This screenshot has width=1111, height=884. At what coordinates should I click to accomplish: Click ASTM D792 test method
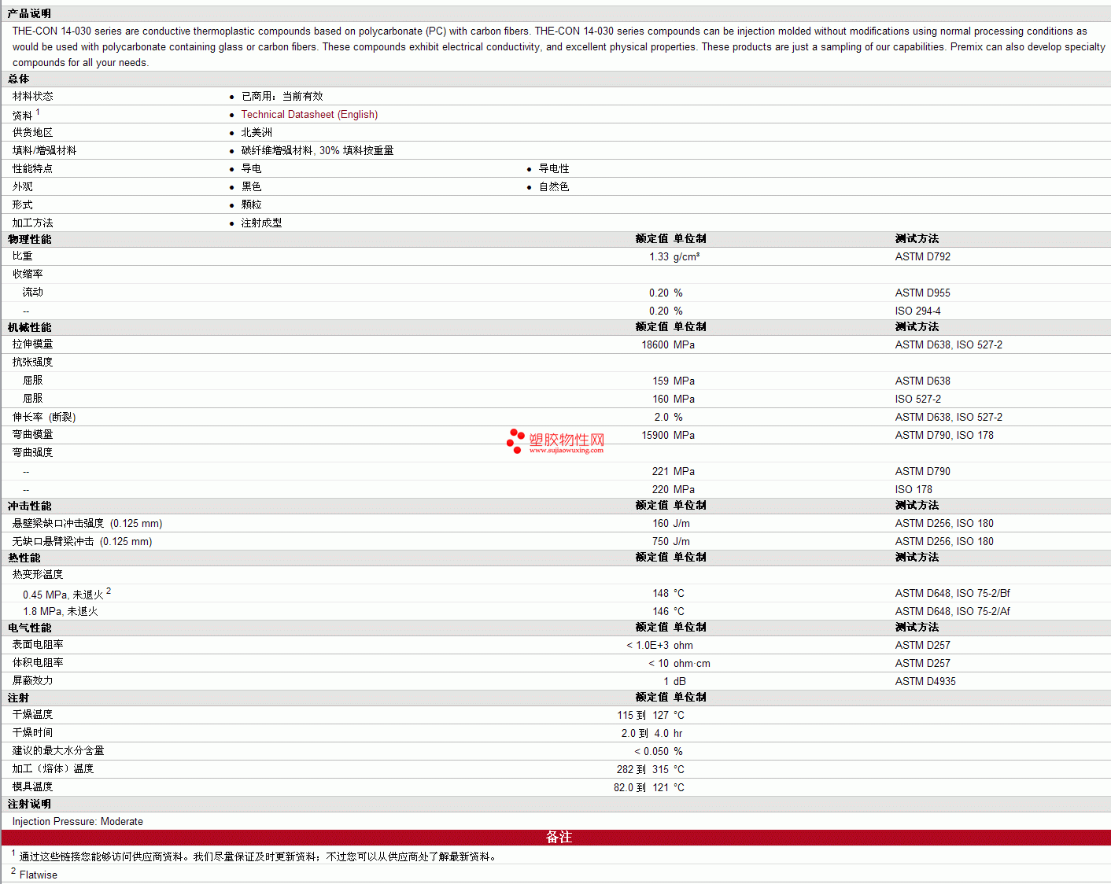tap(923, 257)
